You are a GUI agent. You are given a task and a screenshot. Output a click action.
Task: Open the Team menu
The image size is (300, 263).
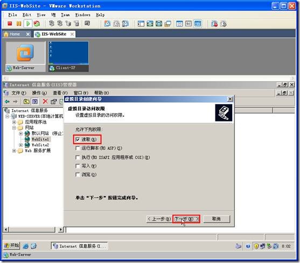point(65,15)
